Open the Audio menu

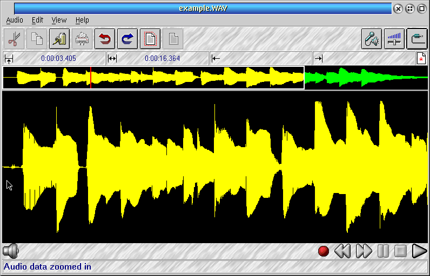click(15, 20)
